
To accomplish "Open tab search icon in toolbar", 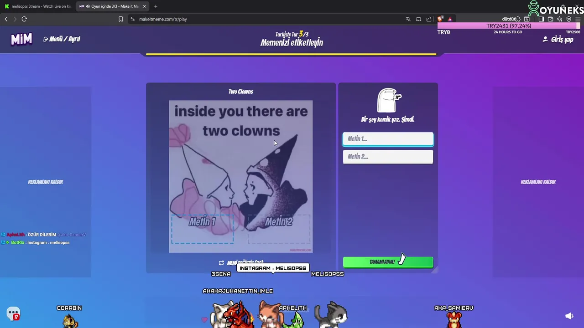I will [527, 19].
